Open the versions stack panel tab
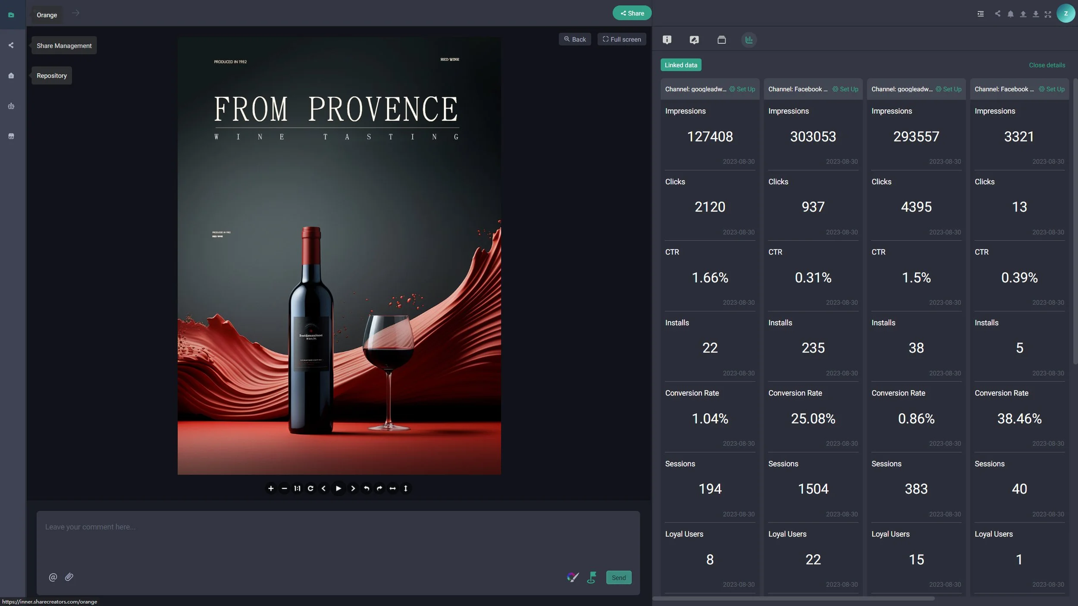This screenshot has width=1078, height=606. 721,40
